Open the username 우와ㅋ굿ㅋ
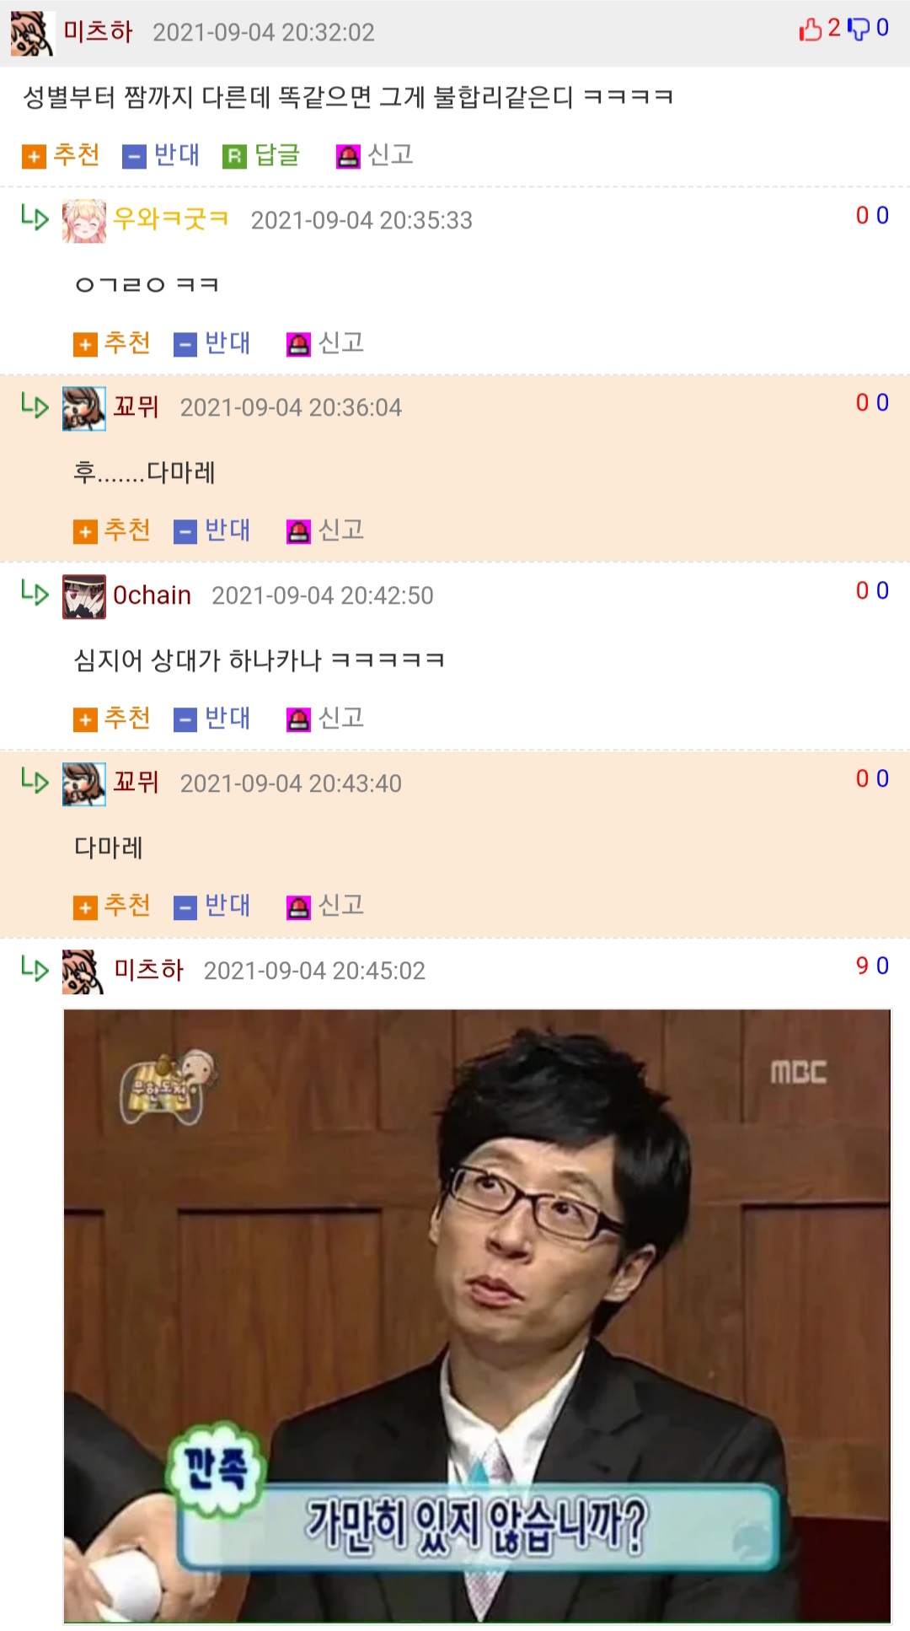This screenshot has width=910, height=1631. (171, 219)
